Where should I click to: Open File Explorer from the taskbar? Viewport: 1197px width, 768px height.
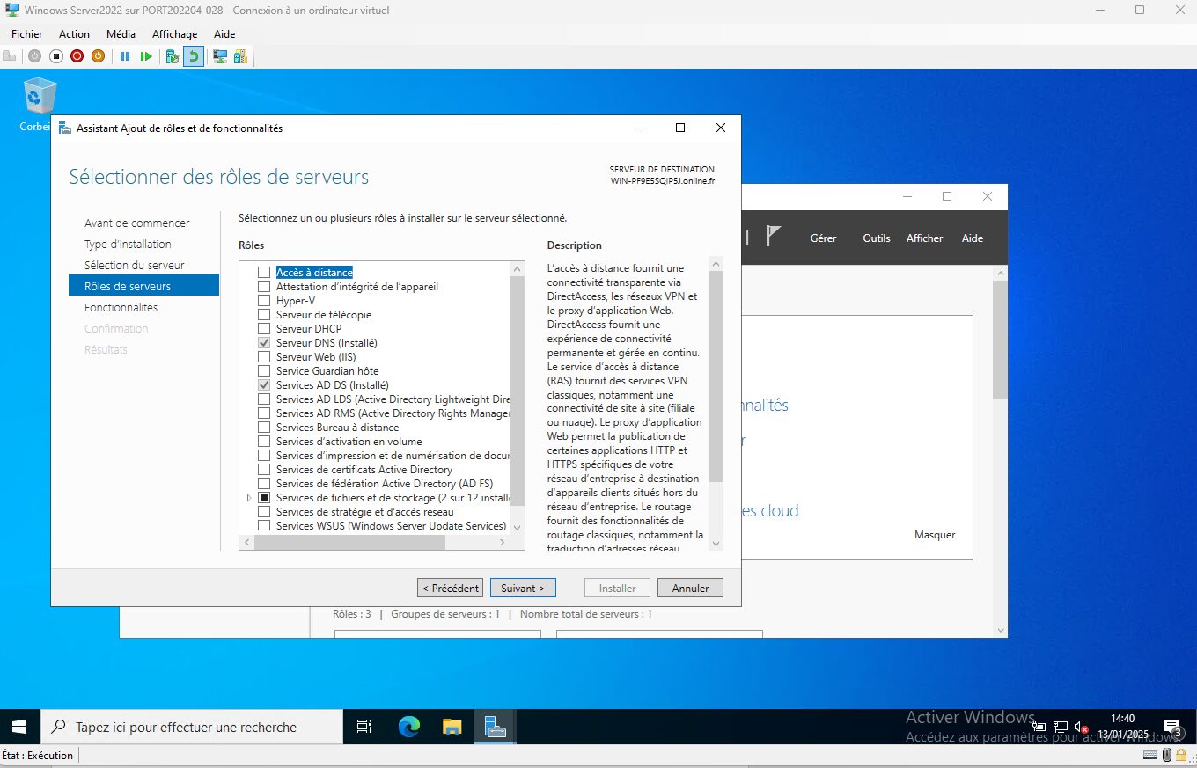[x=452, y=727]
